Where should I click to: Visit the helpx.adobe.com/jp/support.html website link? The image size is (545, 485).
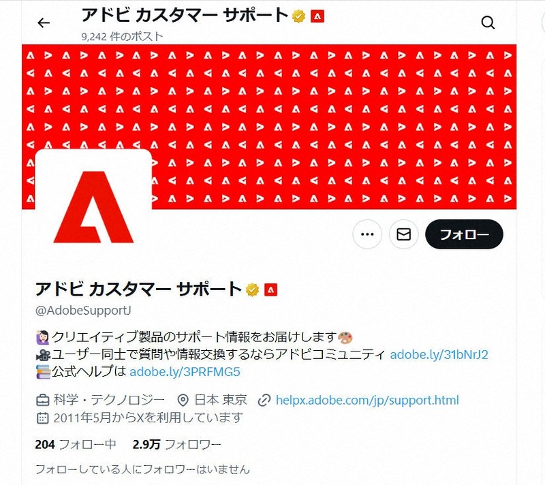tap(367, 401)
